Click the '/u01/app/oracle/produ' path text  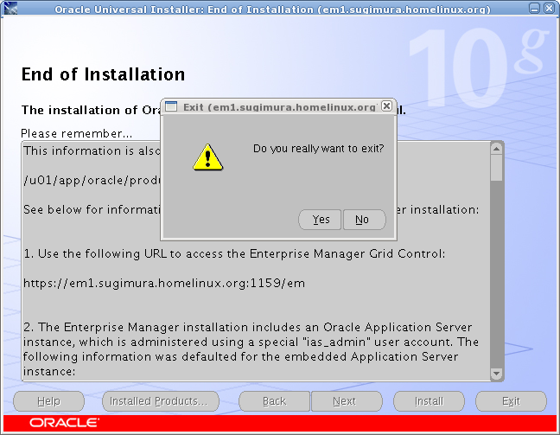(x=92, y=180)
